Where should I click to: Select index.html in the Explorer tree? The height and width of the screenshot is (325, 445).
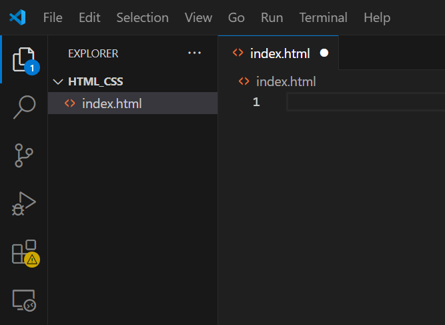coord(111,103)
